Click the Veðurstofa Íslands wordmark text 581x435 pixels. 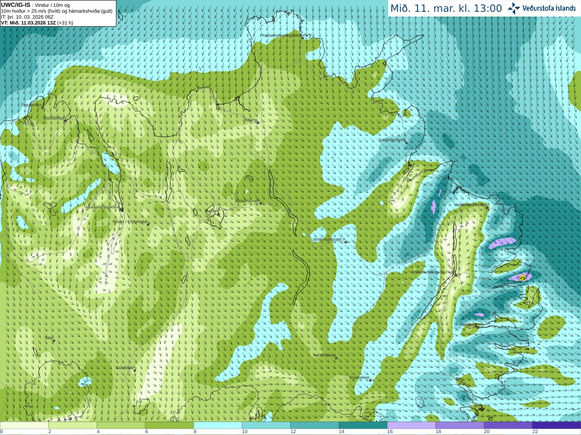pos(549,8)
